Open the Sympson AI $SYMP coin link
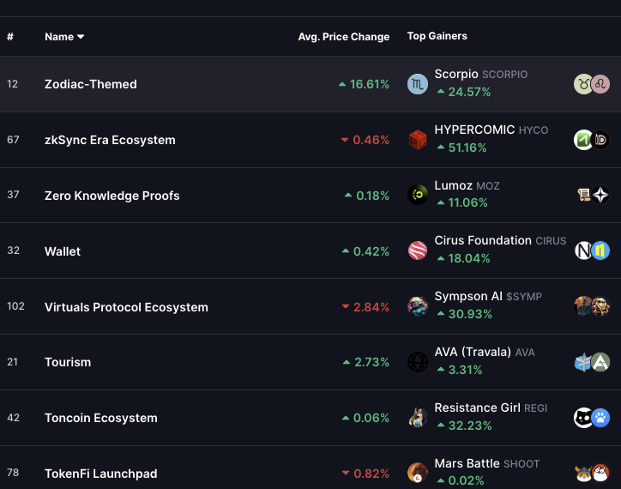This screenshot has height=489, width=621. 488,296
